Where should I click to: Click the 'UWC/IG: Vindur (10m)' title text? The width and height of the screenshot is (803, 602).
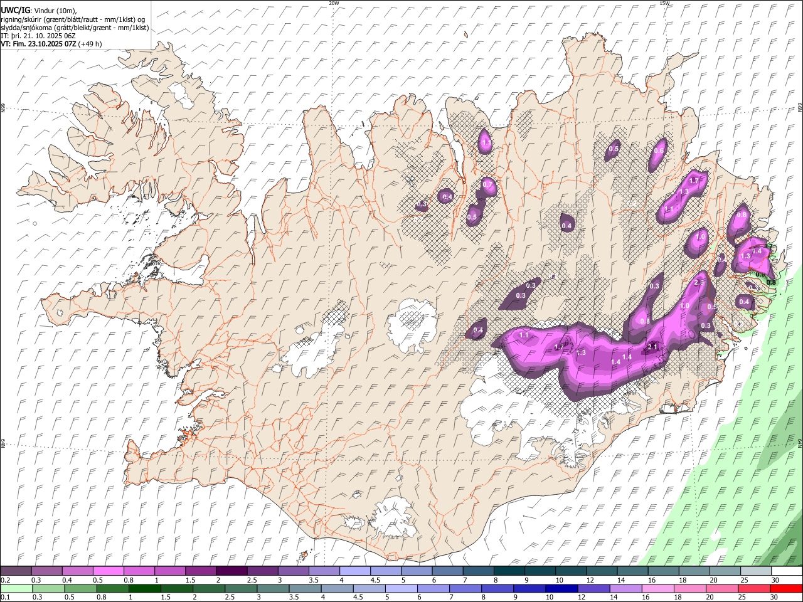39,9
